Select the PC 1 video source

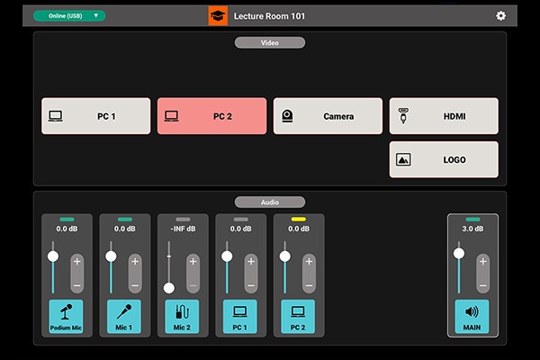(95, 116)
